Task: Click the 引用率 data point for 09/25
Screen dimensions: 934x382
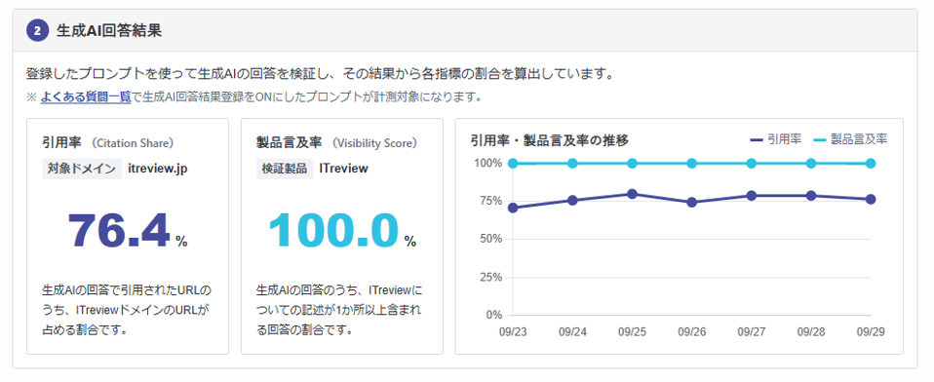Action: [632, 194]
